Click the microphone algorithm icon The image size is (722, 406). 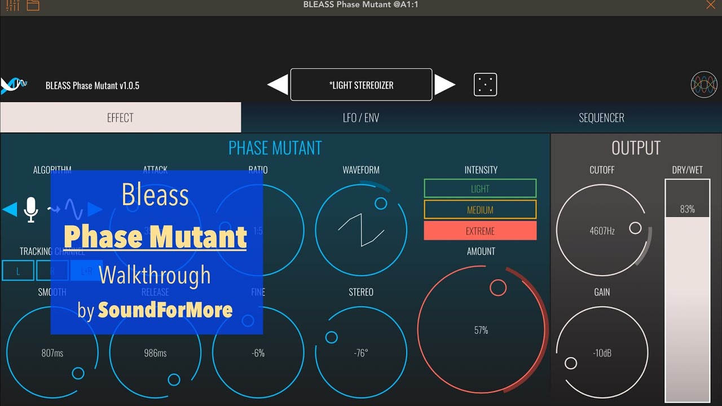pyautogui.click(x=31, y=210)
